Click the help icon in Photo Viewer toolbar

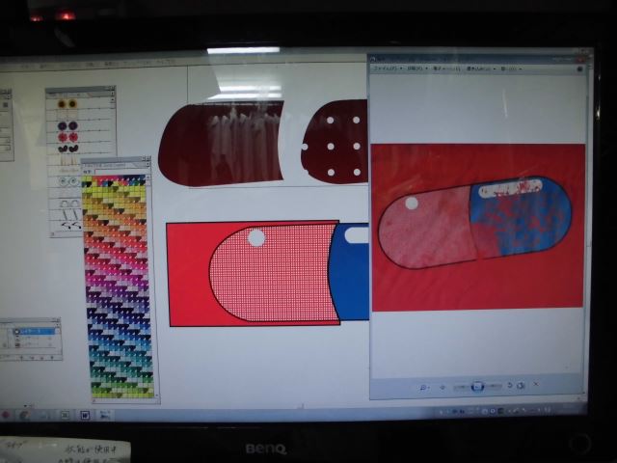click(579, 69)
